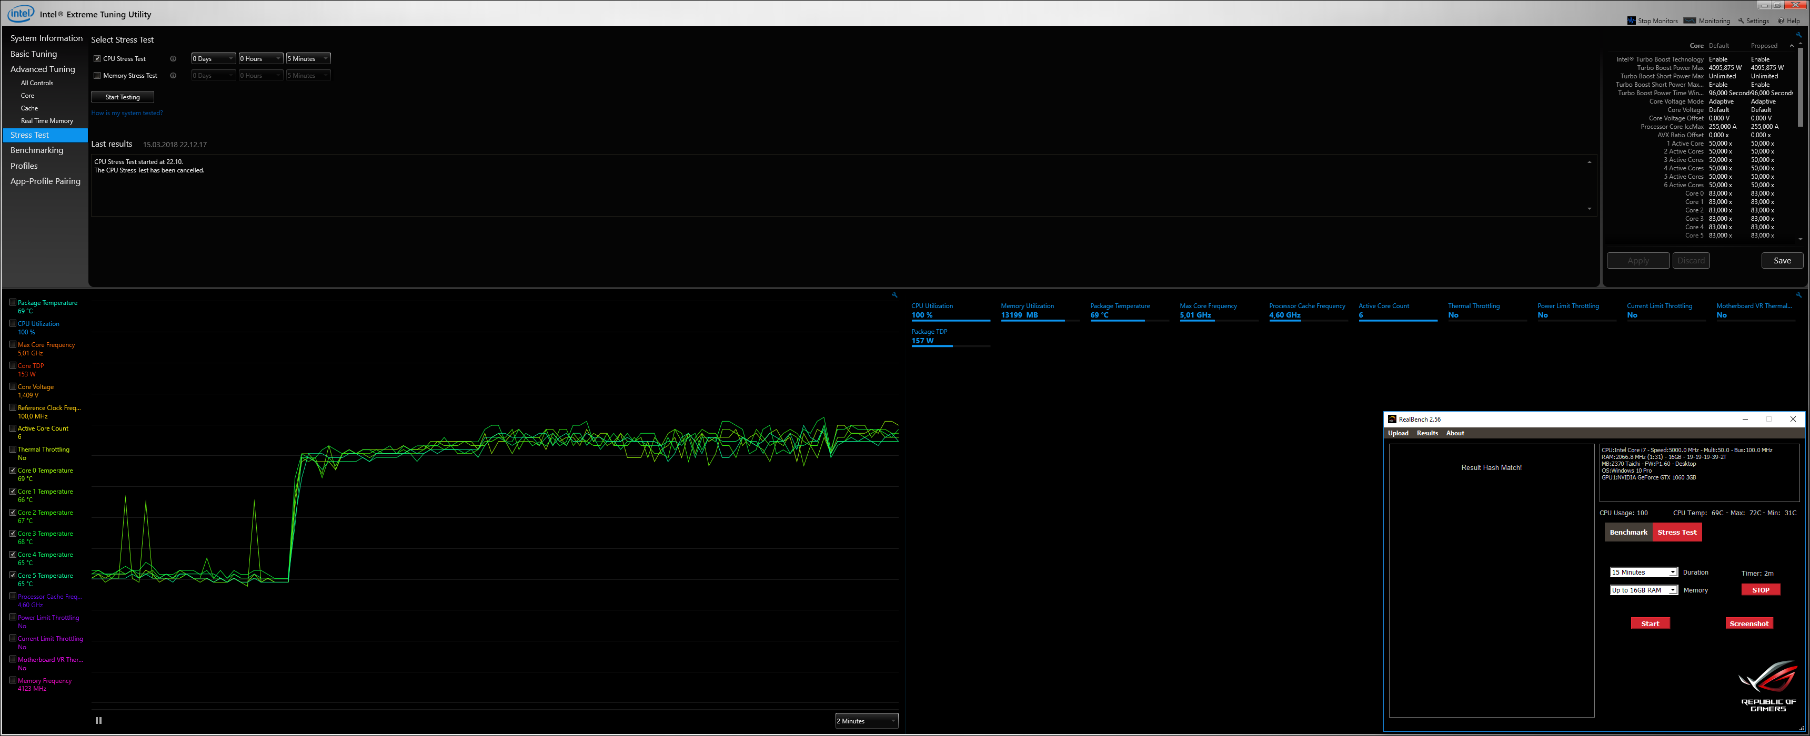Click the CPU Utilization 100 % monitor tile
The width and height of the screenshot is (1810, 736).
click(x=951, y=311)
